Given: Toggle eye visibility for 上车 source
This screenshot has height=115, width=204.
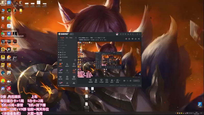Looking at the screenshot, I should [x=59, y=52].
